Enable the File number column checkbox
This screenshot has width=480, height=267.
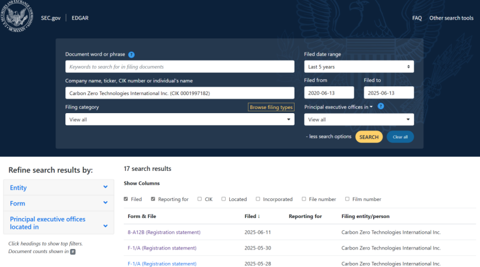coord(304,199)
